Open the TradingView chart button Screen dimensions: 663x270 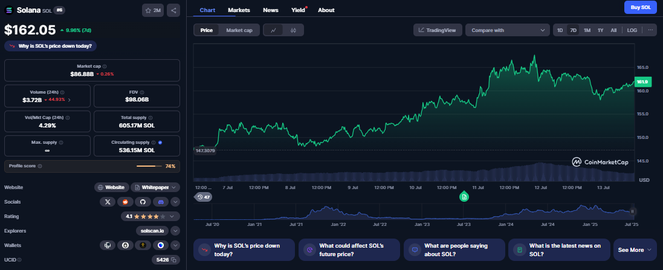coord(438,30)
